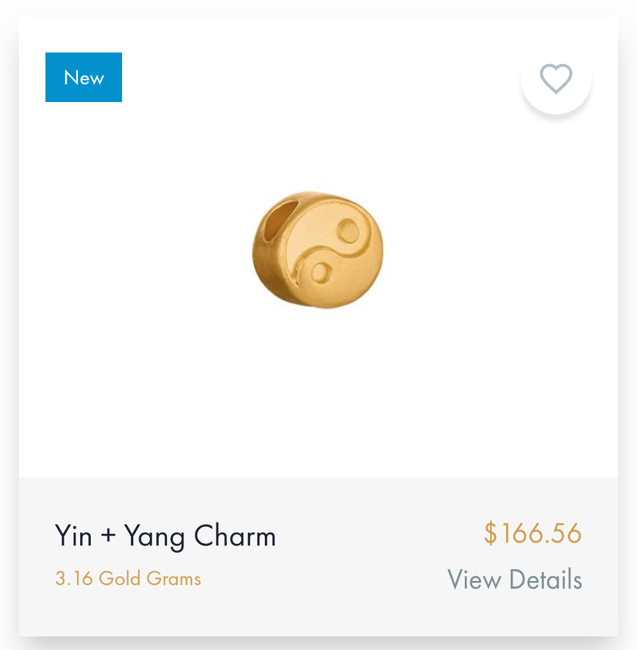The image size is (637, 650).
Task: Open the gold Yin Yang charm image
Action: click(x=318, y=250)
